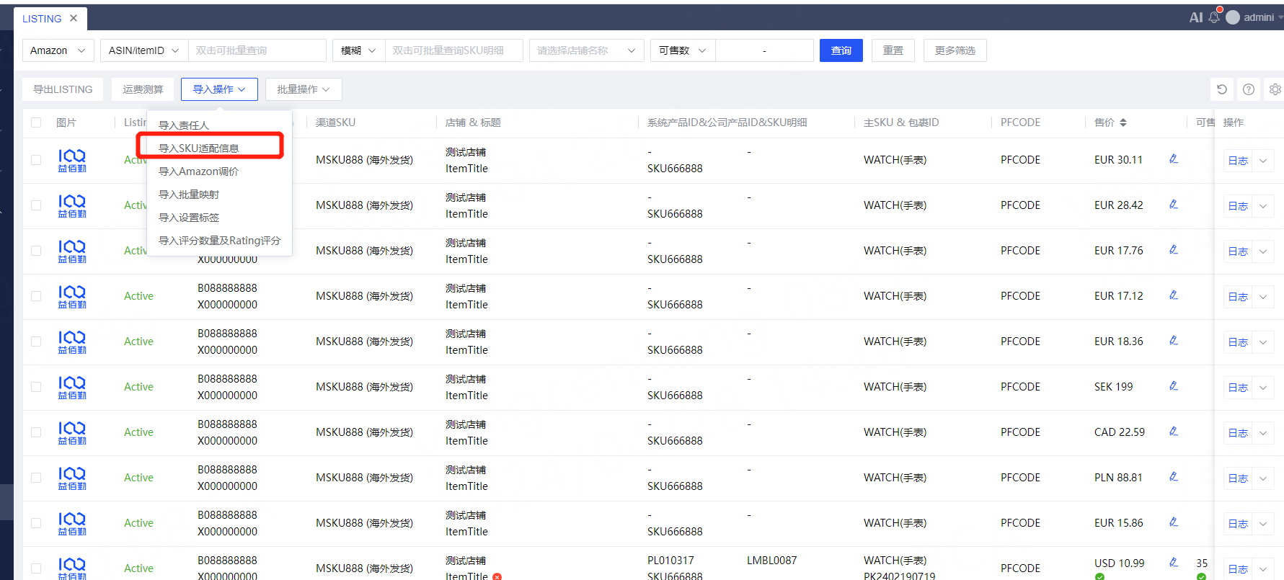Toggle the select-all checkbox in the table header

(x=36, y=122)
